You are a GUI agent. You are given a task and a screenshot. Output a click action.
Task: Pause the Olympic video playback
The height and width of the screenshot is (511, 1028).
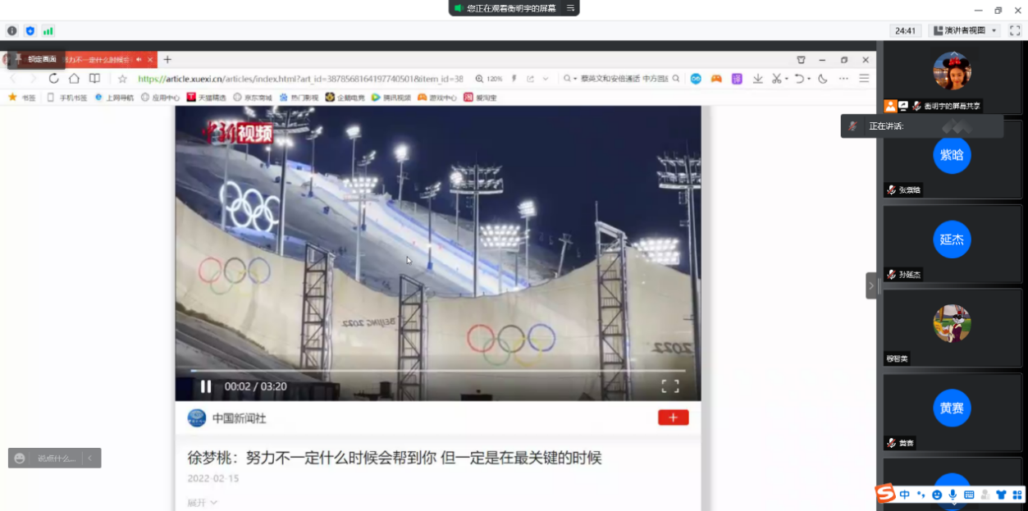[206, 386]
